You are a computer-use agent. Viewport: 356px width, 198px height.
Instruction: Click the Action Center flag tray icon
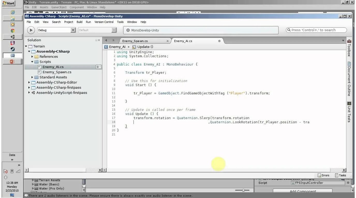pyautogui.click(x=6, y=171)
